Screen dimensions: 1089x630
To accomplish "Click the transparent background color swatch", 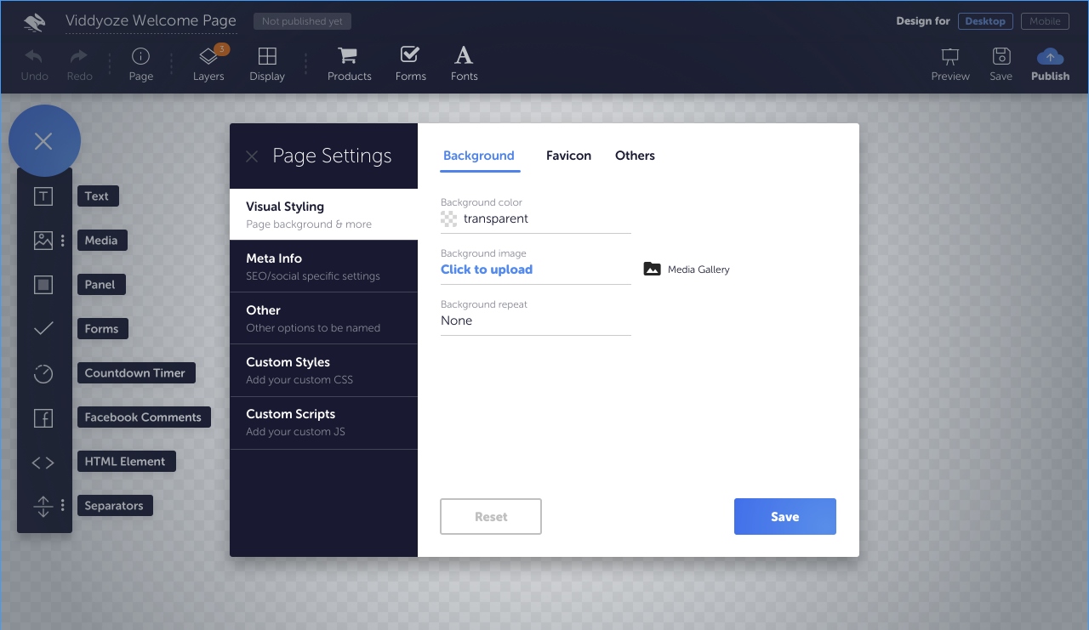I will (449, 219).
